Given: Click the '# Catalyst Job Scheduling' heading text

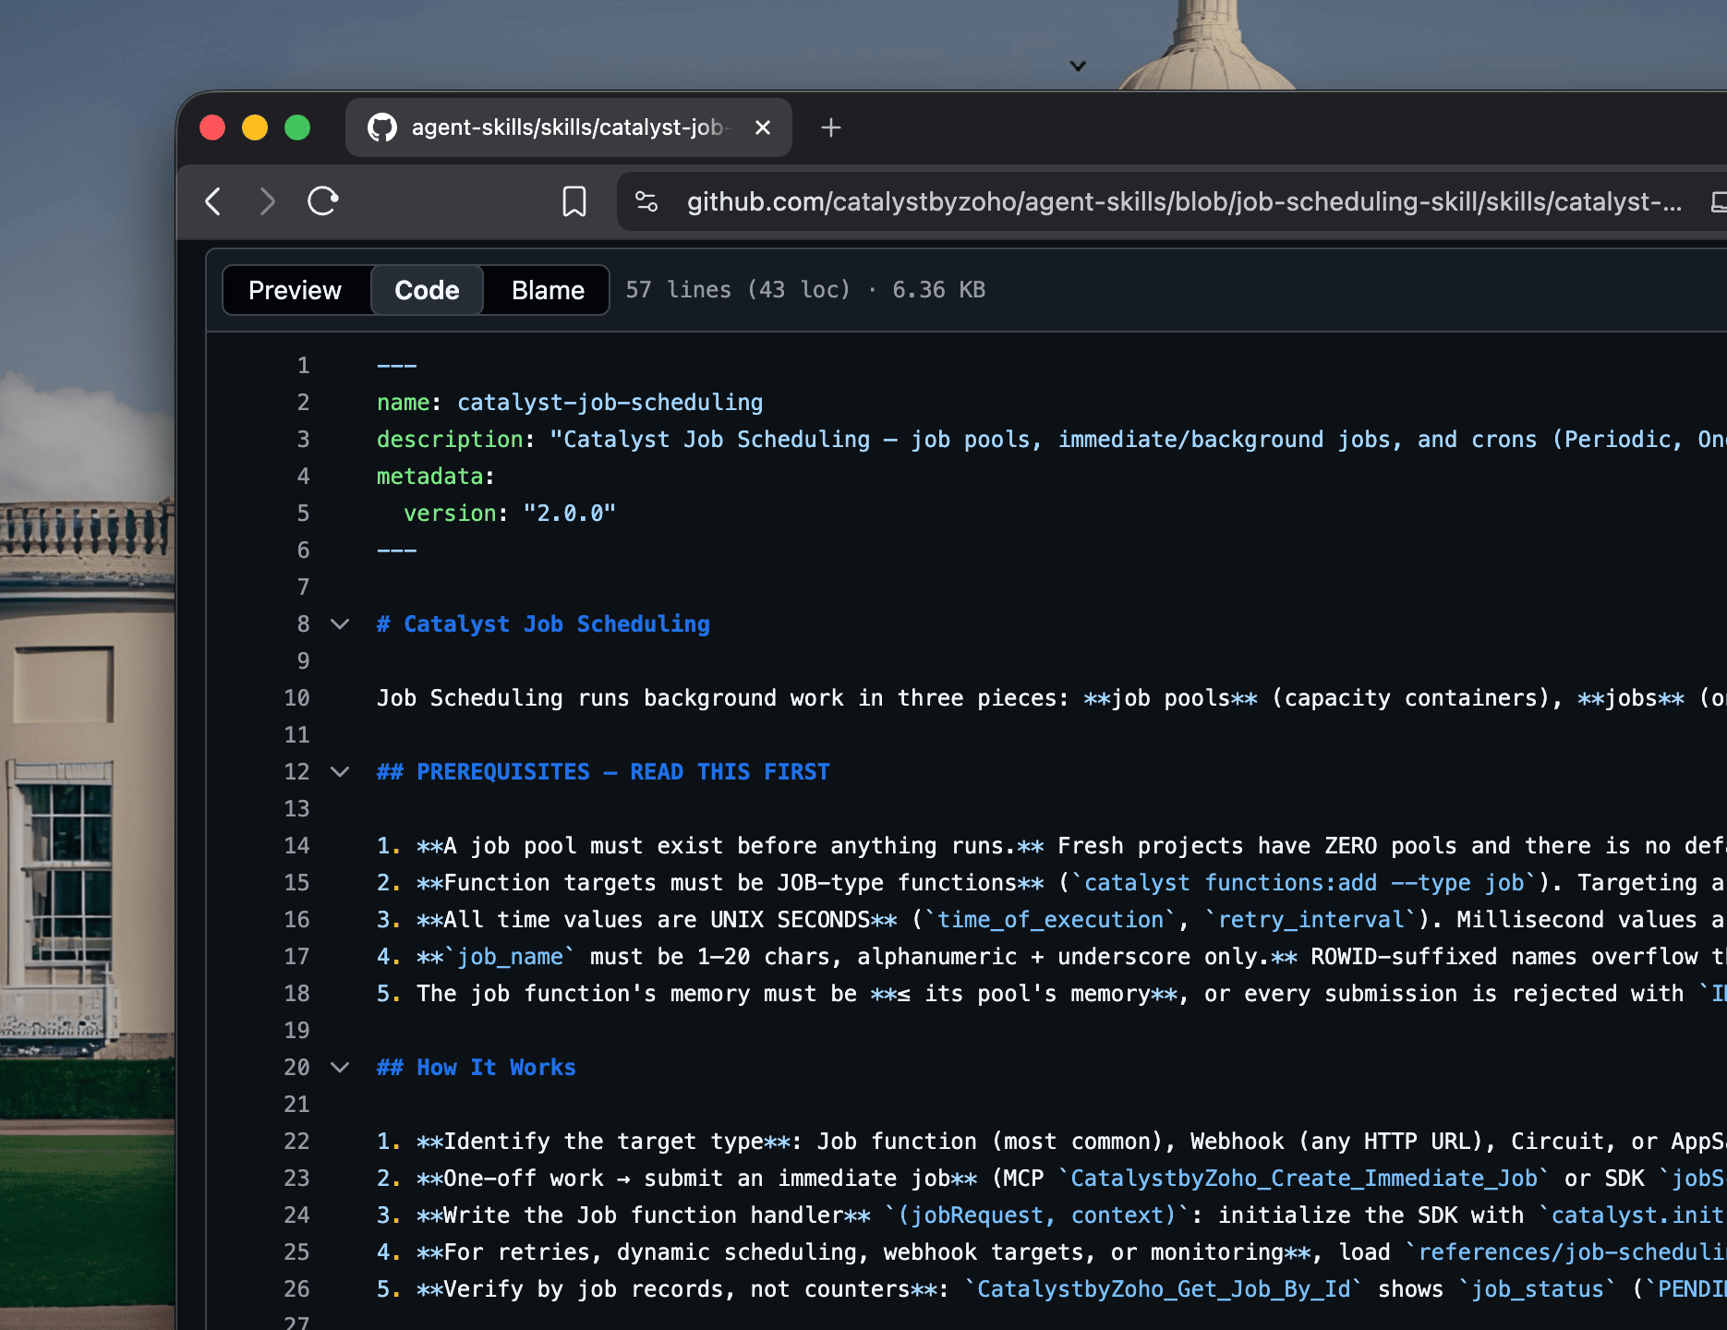Looking at the screenshot, I should tap(543, 624).
